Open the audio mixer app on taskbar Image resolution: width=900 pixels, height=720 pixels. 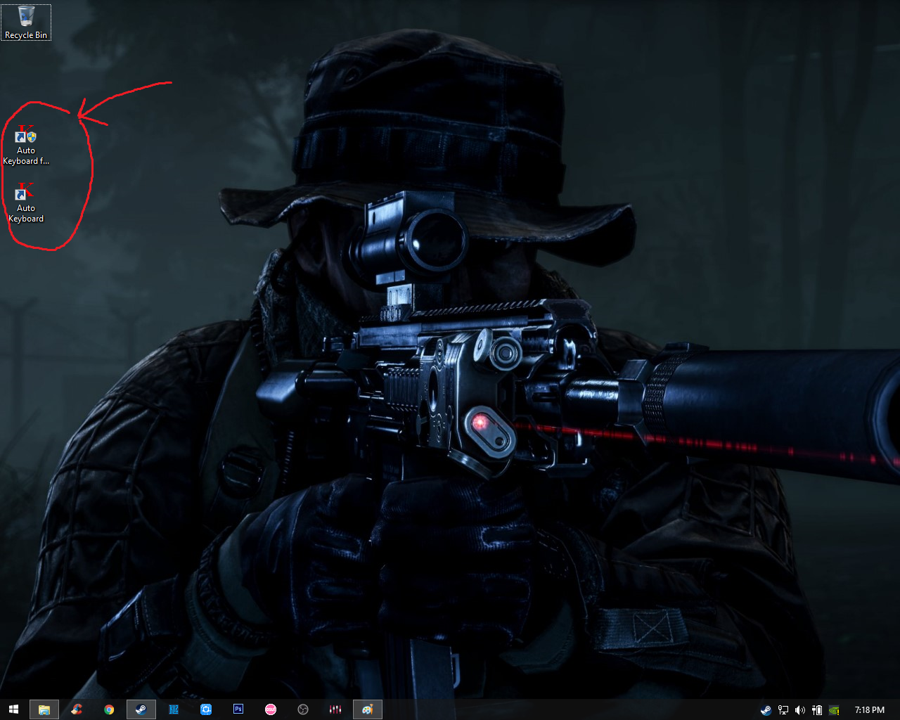tap(335, 709)
